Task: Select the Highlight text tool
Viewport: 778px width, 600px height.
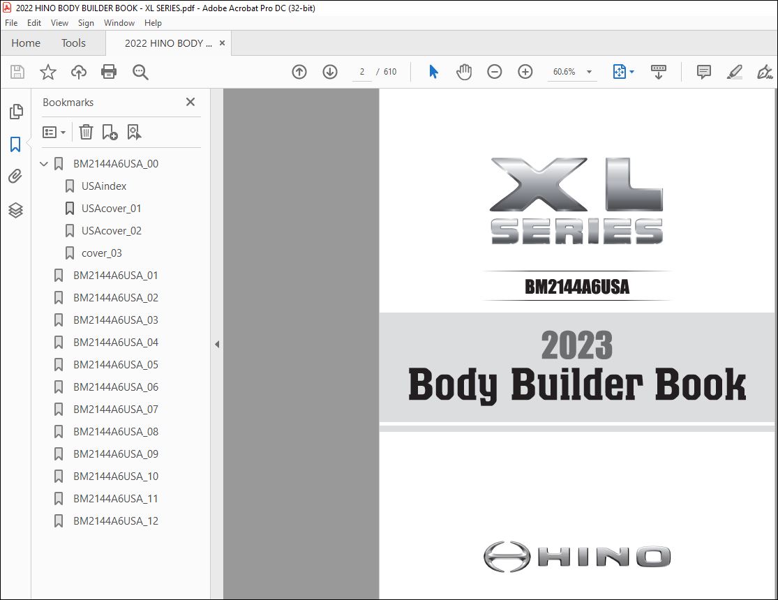Action: [734, 72]
